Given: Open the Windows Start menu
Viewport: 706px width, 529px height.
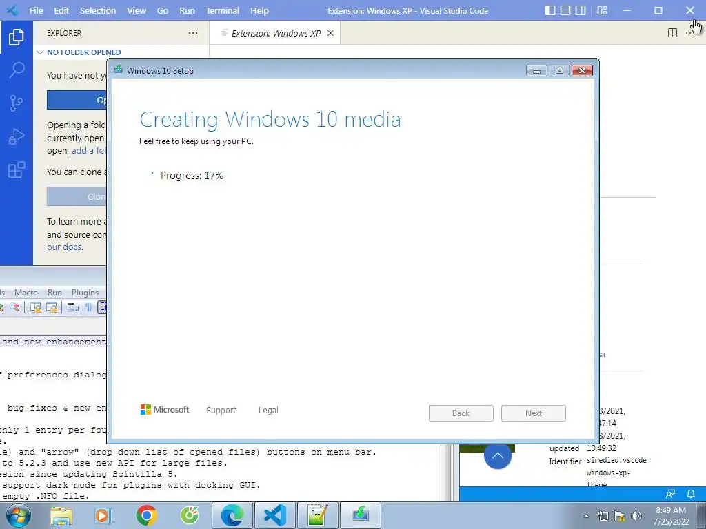Looking at the screenshot, I should pos(19,515).
